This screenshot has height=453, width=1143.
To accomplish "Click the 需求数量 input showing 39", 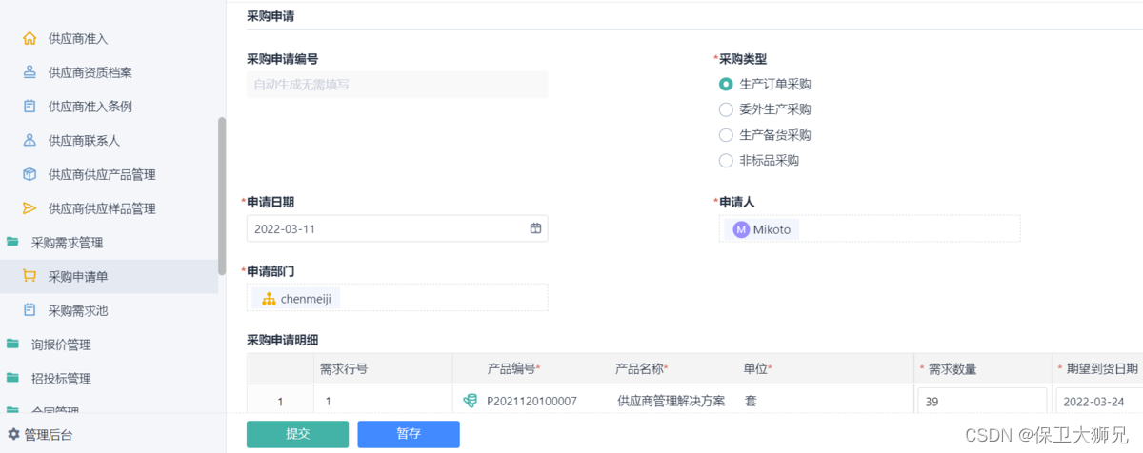I will pyautogui.click(x=982, y=402).
